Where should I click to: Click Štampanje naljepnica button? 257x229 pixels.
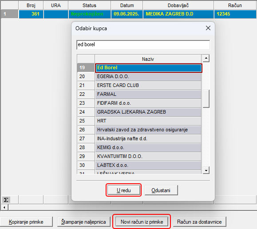click(83, 221)
